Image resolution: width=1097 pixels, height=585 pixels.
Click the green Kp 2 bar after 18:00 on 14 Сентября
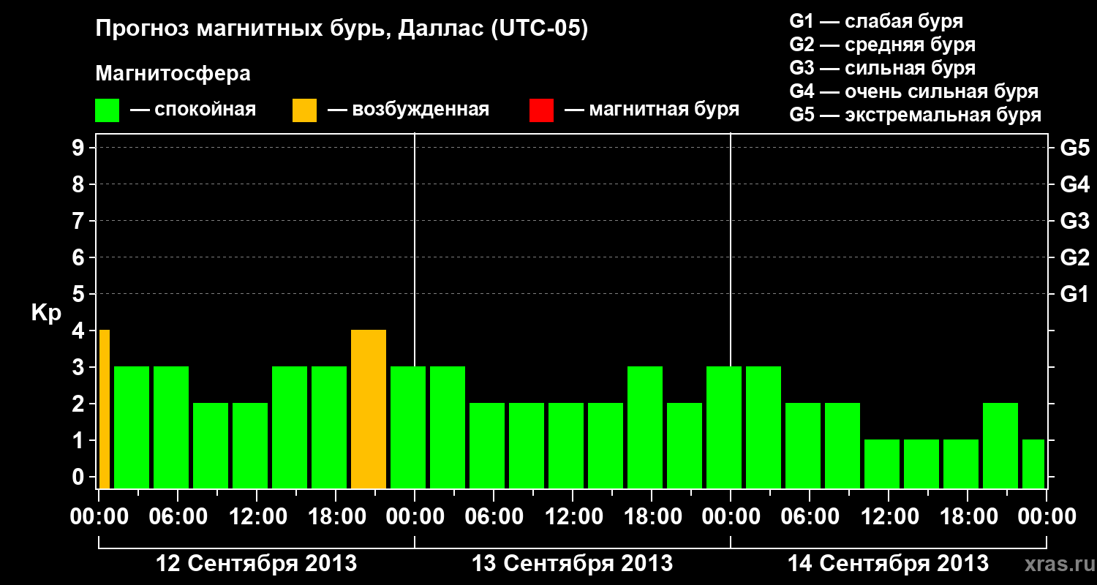coord(1000,446)
